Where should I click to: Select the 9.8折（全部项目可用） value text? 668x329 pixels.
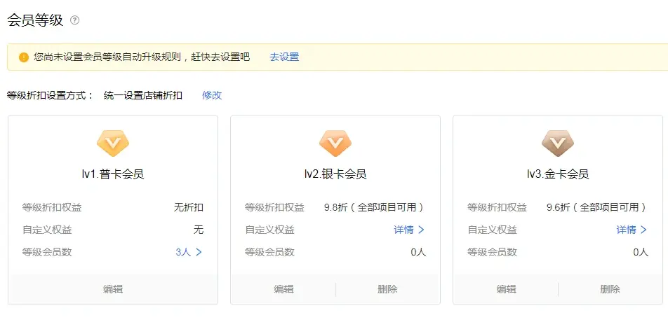point(375,207)
